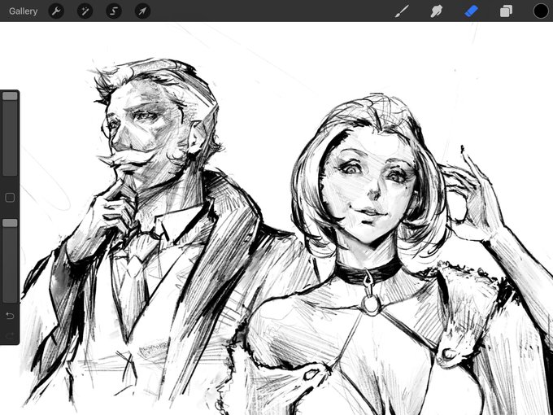553x415 pixels.
Task: Open the black active color picker
Action: tap(541, 11)
